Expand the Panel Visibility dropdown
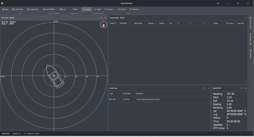Viewport: 254px width, 137px height. coord(49,9)
